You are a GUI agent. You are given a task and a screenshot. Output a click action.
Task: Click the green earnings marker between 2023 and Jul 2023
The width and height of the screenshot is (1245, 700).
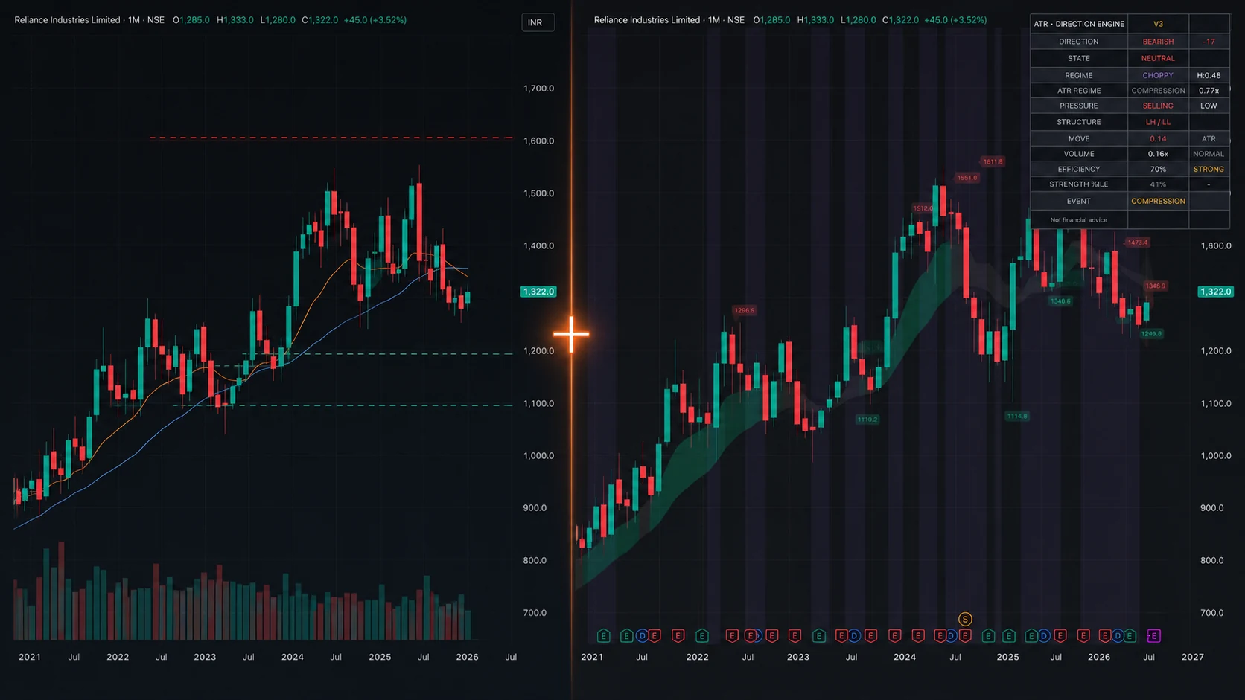click(x=819, y=636)
